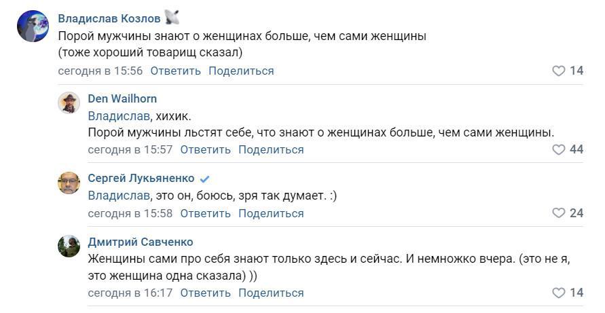Reply to Владислав Козлов's comment
605x313 pixels.
tap(175, 71)
